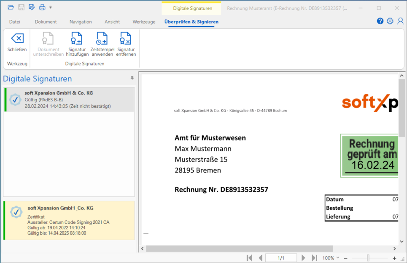Open the help question mark icon
The width and height of the screenshot is (407, 263).
pos(380,21)
